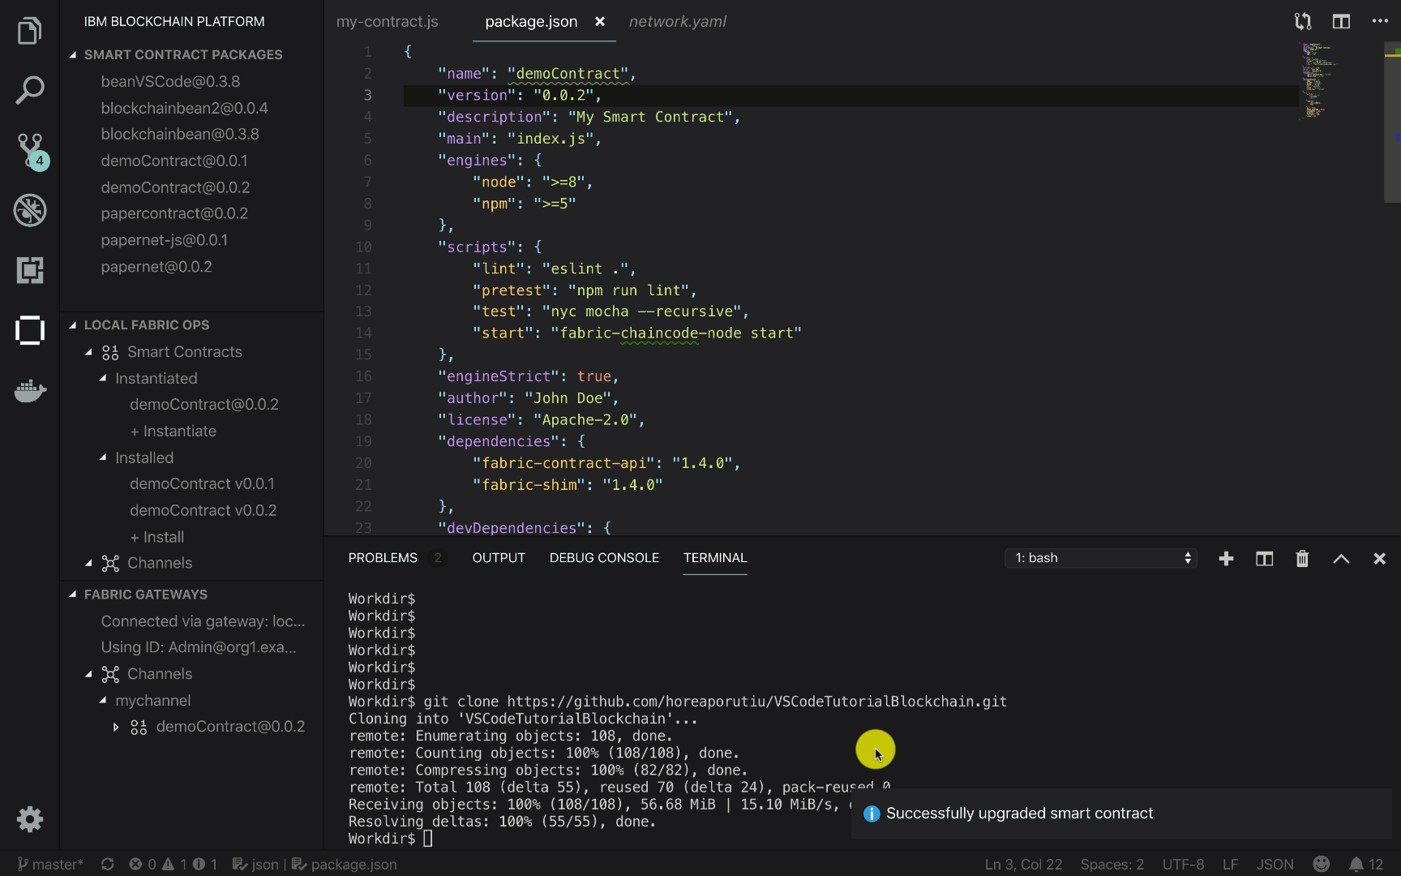1401x876 pixels.
Task: Go to line via 'Ln 3, Col 22'
Action: click(x=1023, y=864)
